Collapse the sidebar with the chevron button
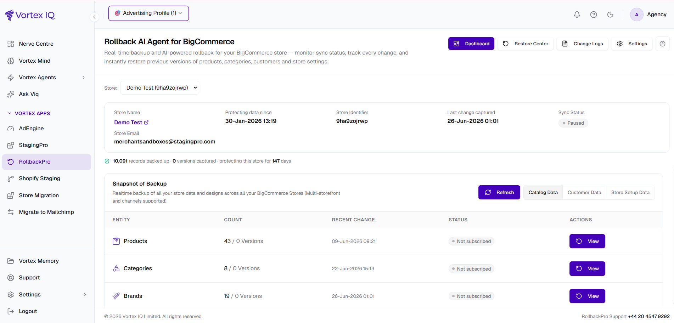 (94, 17)
